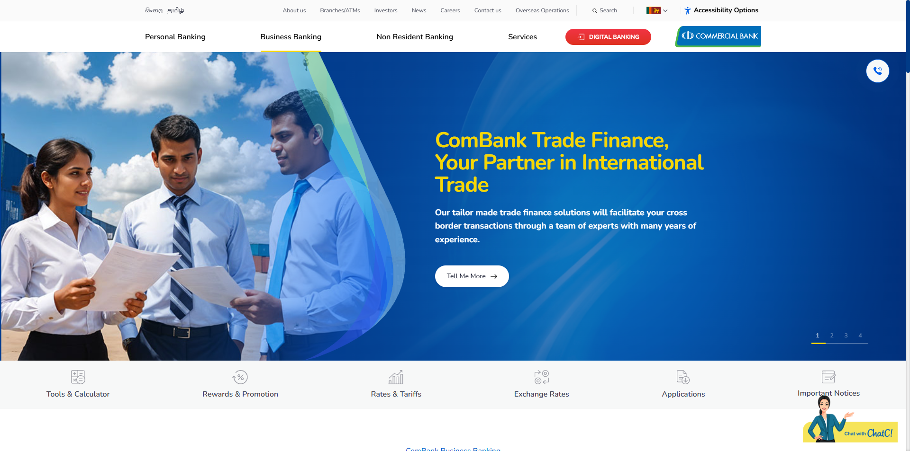Click the Exchange Rates label
The height and width of the screenshot is (451, 910).
[x=542, y=394]
